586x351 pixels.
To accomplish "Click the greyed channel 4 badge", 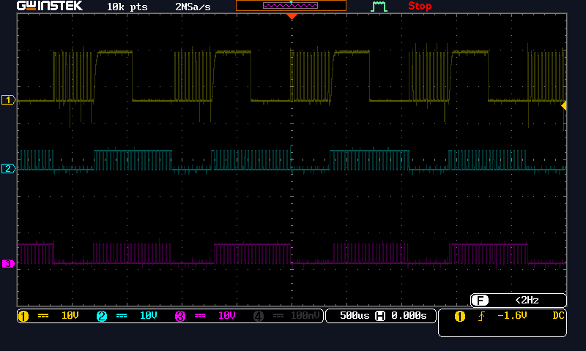I will coord(259,317).
